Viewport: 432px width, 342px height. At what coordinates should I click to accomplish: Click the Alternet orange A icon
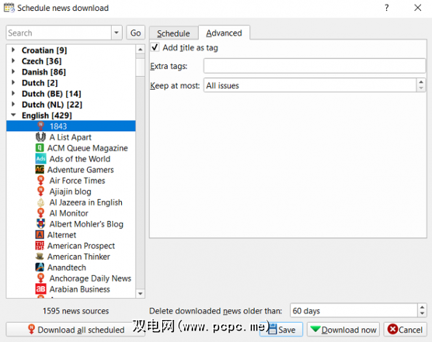click(40, 235)
